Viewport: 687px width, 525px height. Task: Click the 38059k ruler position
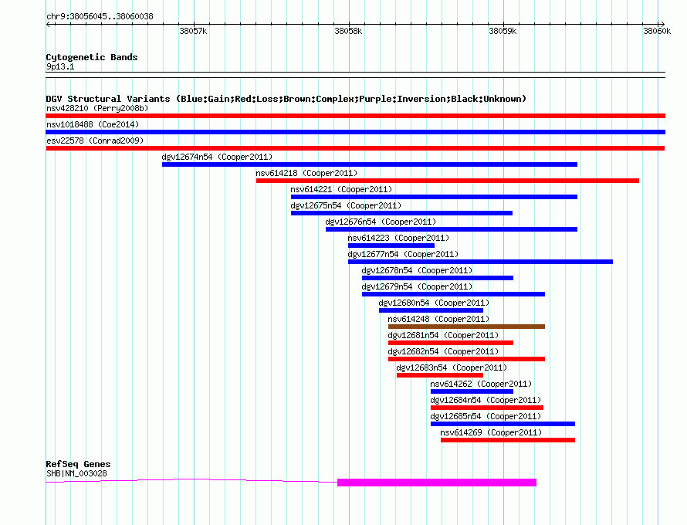pyautogui.click(x=503, y=31)
